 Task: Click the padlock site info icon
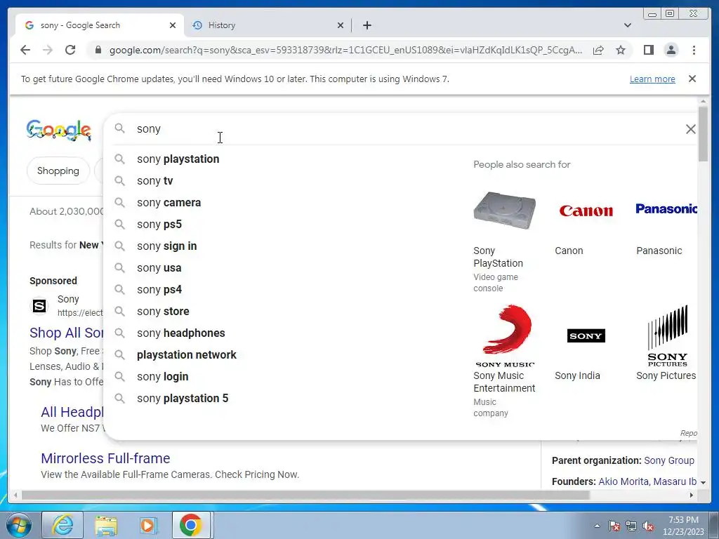[x=98, y=50]
